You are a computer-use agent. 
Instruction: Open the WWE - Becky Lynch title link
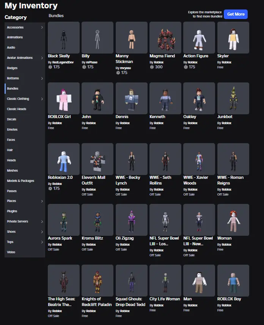tap(128, 180)
